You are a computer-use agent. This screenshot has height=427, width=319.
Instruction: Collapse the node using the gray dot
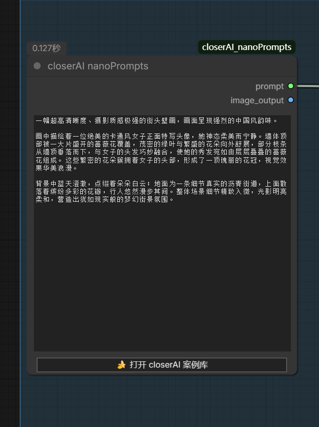(37, 66)
